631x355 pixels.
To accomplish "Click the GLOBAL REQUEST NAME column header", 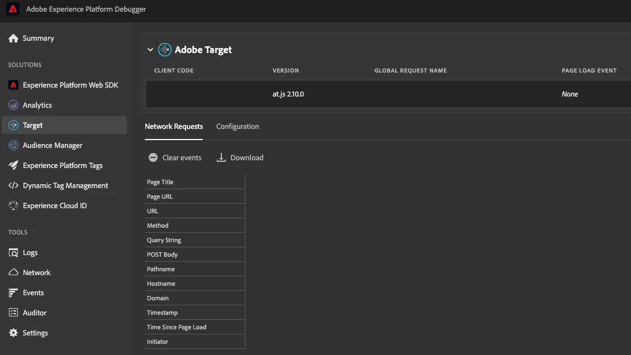I will pos(410,70).
